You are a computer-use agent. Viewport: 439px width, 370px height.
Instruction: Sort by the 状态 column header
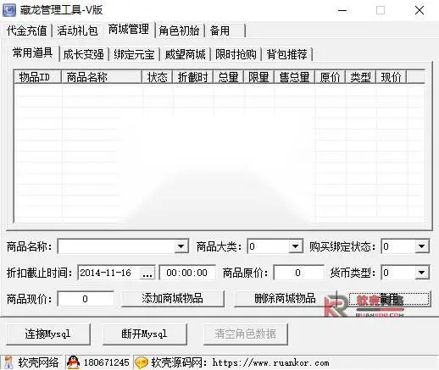[158, 77]
